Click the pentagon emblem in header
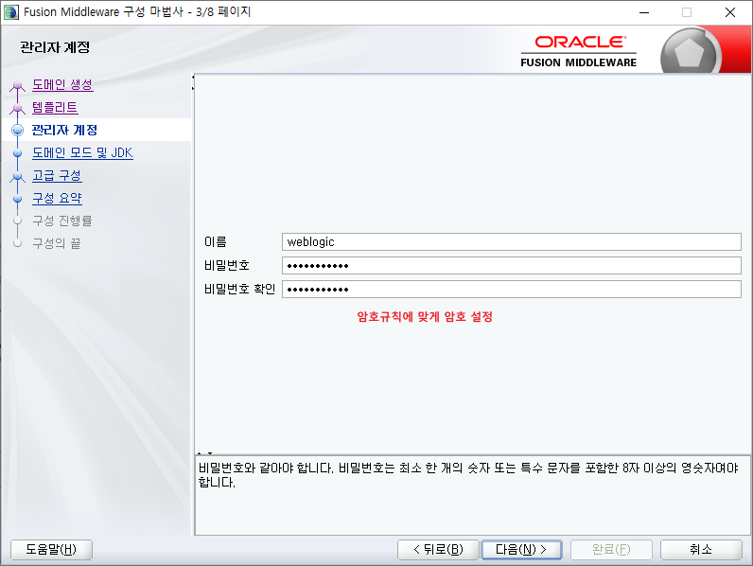753x566 pixels. tap(690, 52)
